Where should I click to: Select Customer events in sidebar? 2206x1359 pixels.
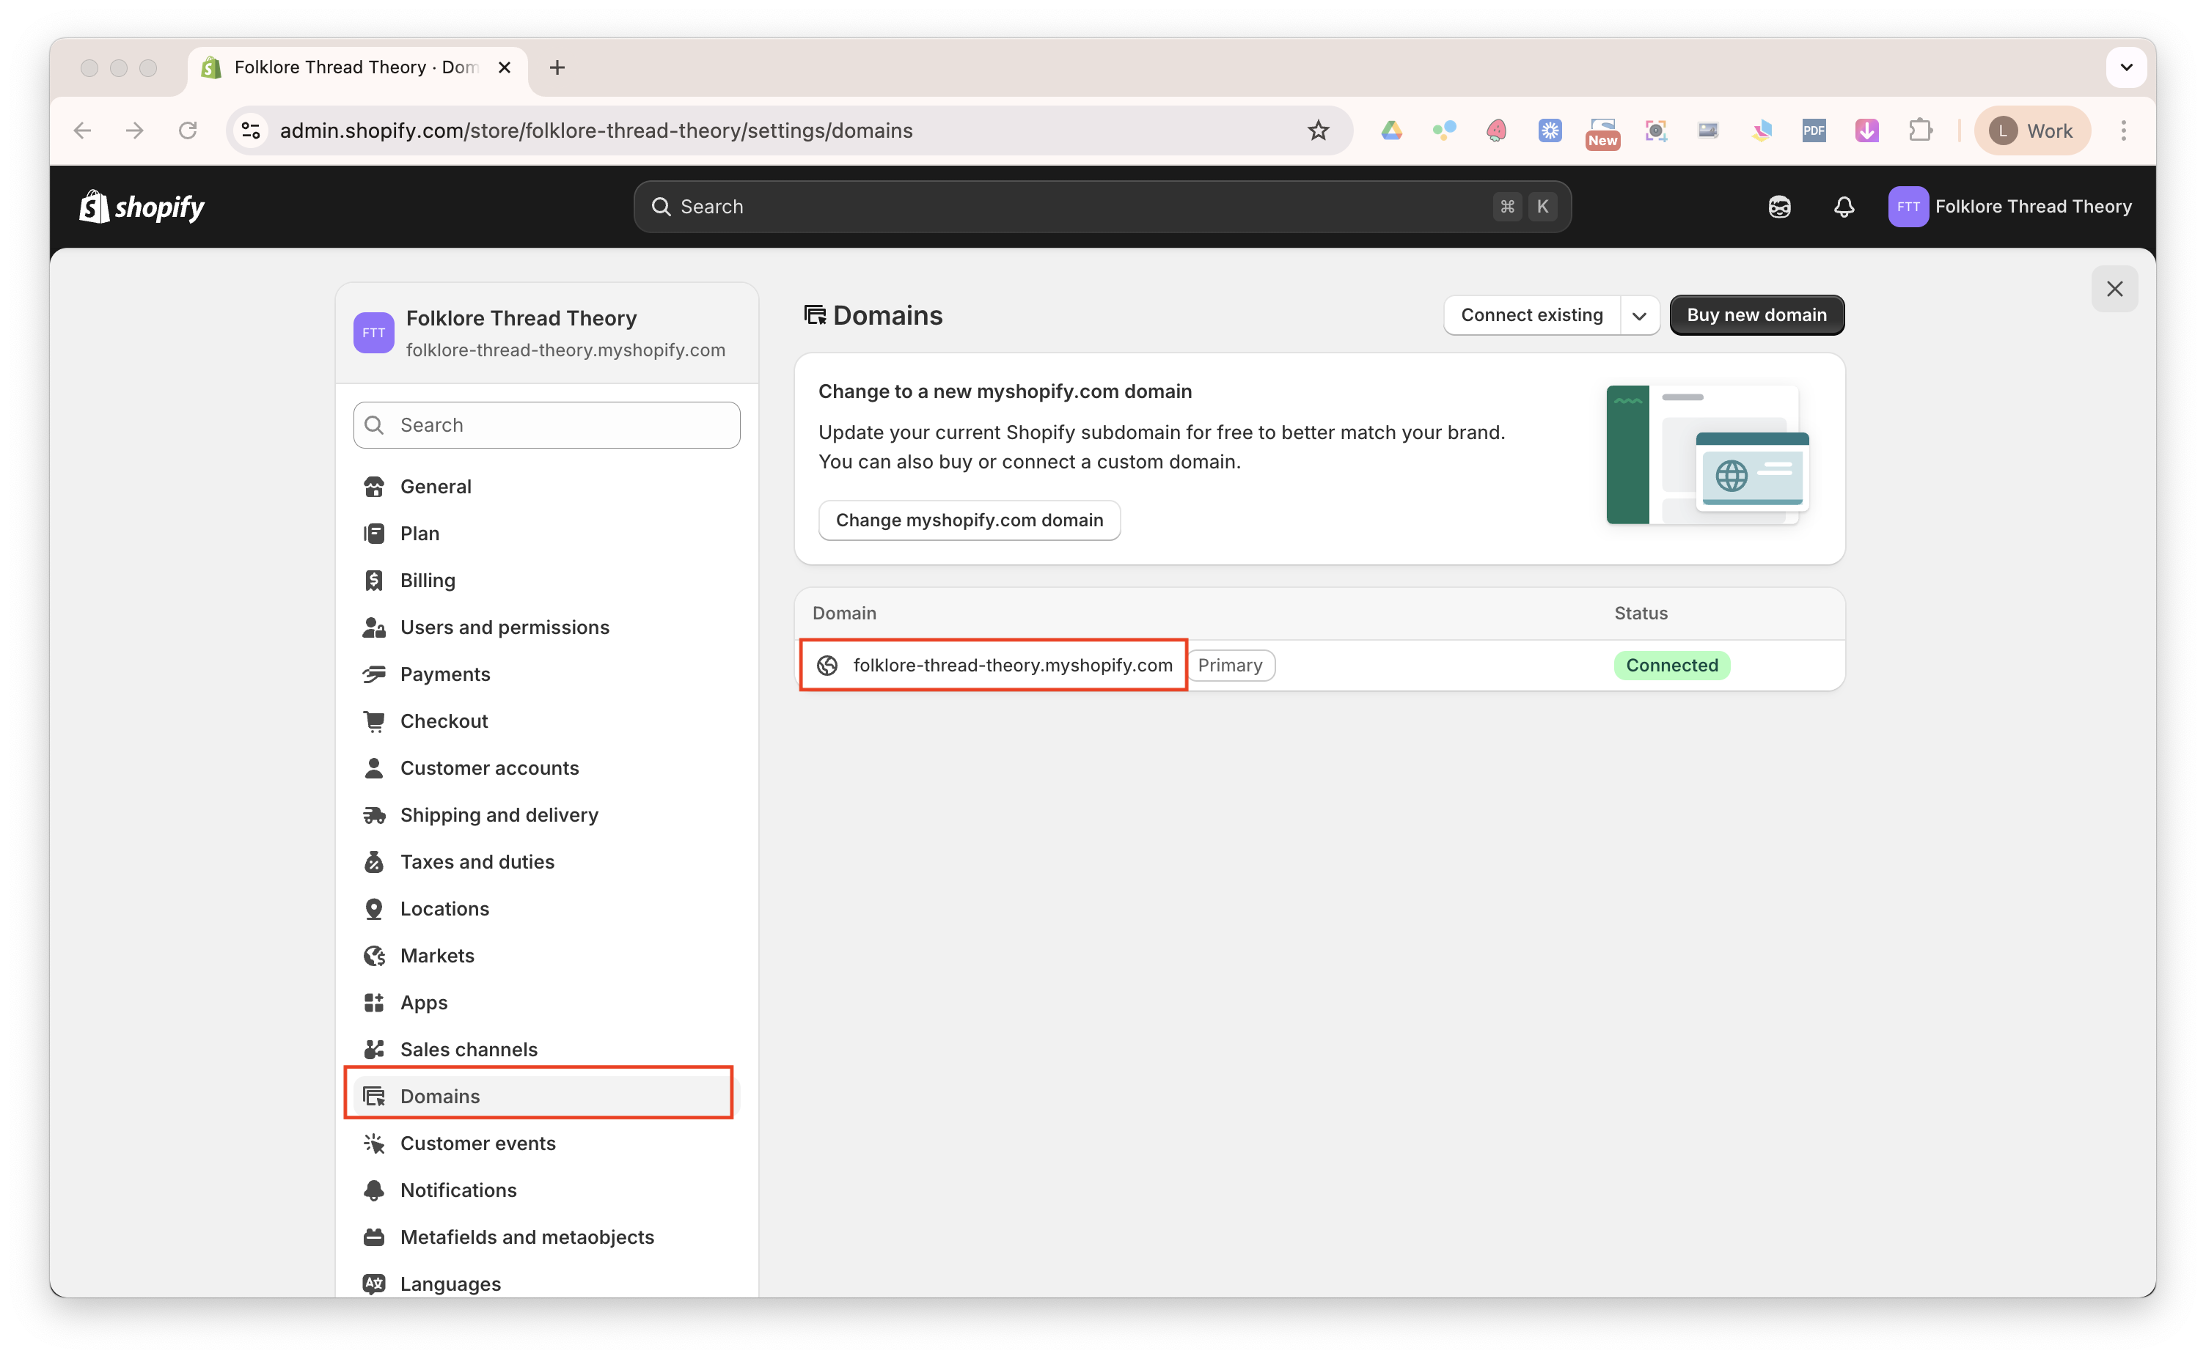click(x=477, y=1143)
